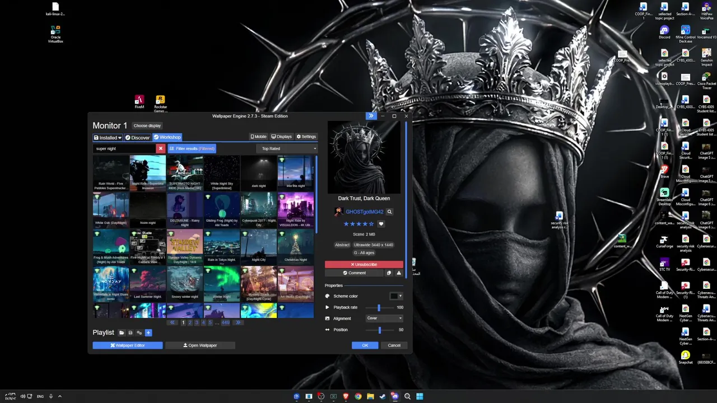This screenshot has width=717, height=403.
Task: Open playlist folder icon
Action: [x=122, y=332]
